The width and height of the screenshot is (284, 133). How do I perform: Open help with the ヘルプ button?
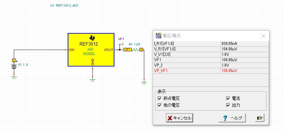tap(232, 118)
